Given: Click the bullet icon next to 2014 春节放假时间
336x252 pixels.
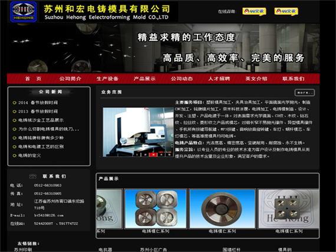Looking at the screenshot, I should click(x=14, y=103).
